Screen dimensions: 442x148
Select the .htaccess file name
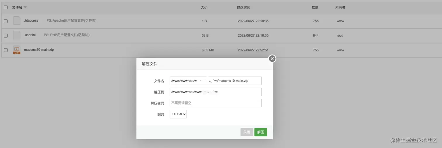(31, 21)
